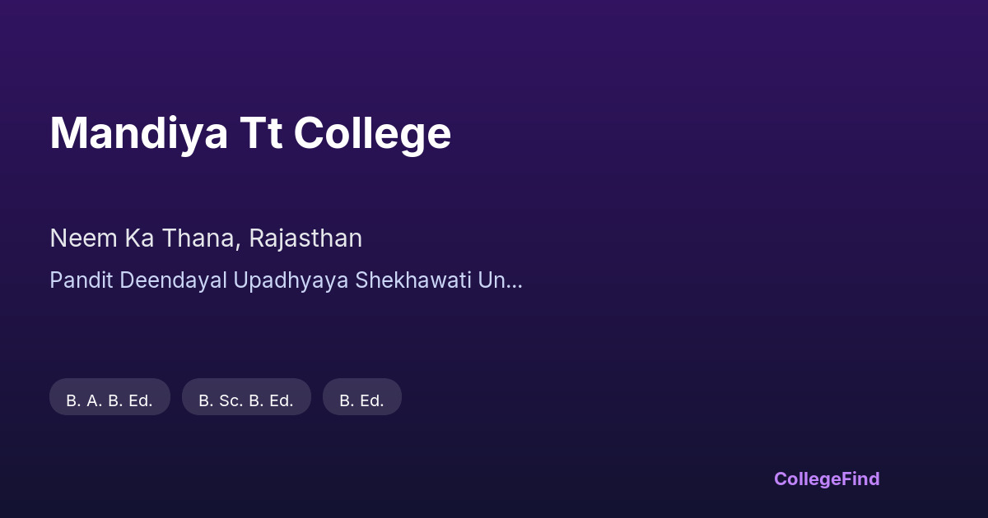Click the B. A. text in the first chip

[84, 400]
